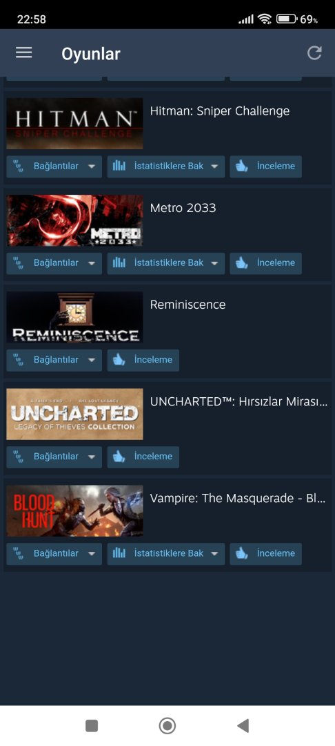
Task: Tap the refresh icon in header
Action: click(314, 52)
